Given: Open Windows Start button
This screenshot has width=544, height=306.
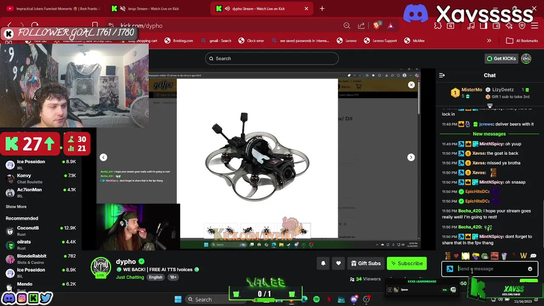Looking at the screenshot, I should pyautogui.click(x=178, y=299).
